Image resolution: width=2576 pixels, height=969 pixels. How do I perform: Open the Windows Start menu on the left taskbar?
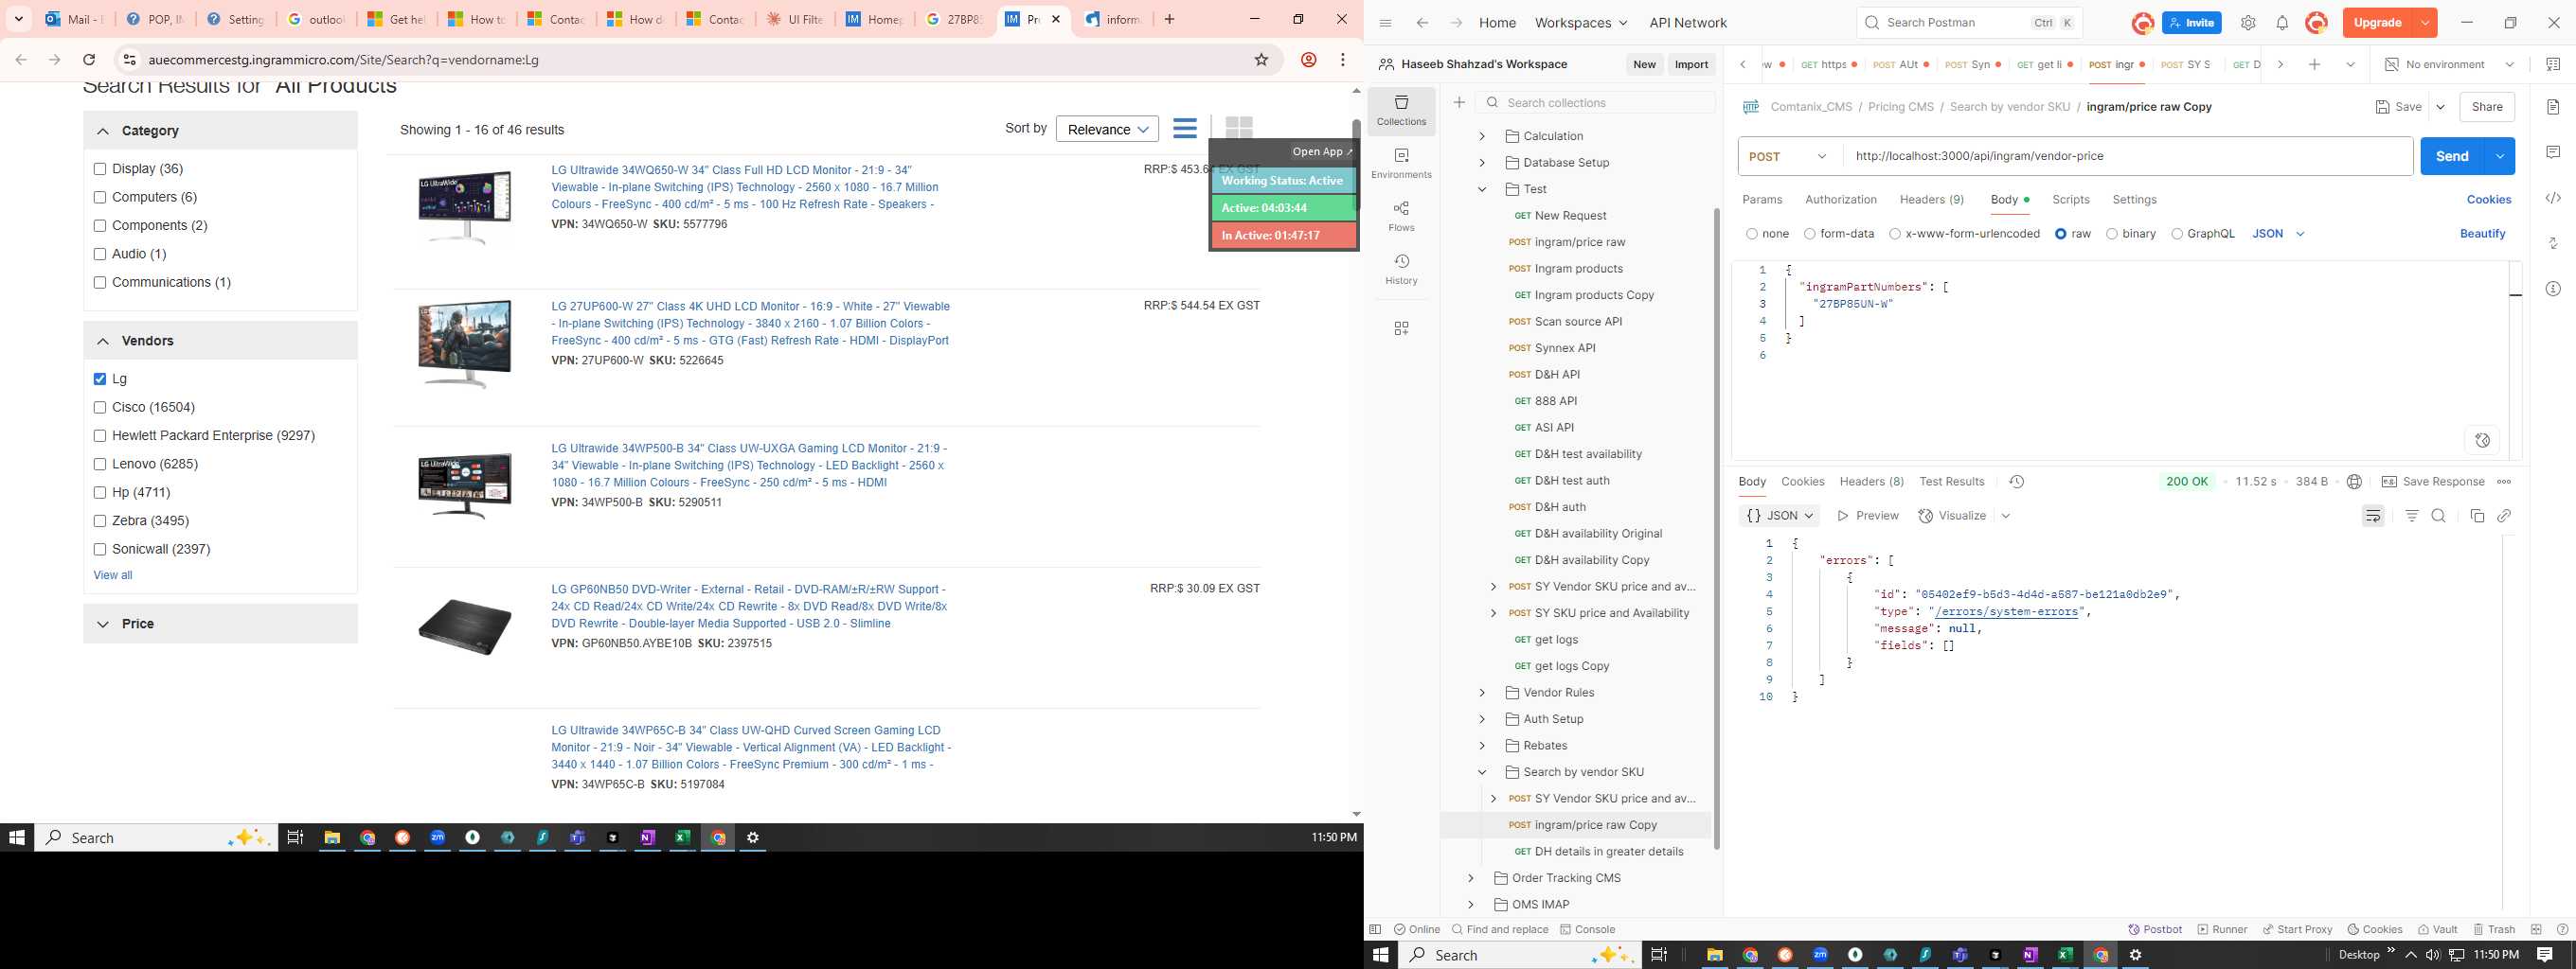17,838
